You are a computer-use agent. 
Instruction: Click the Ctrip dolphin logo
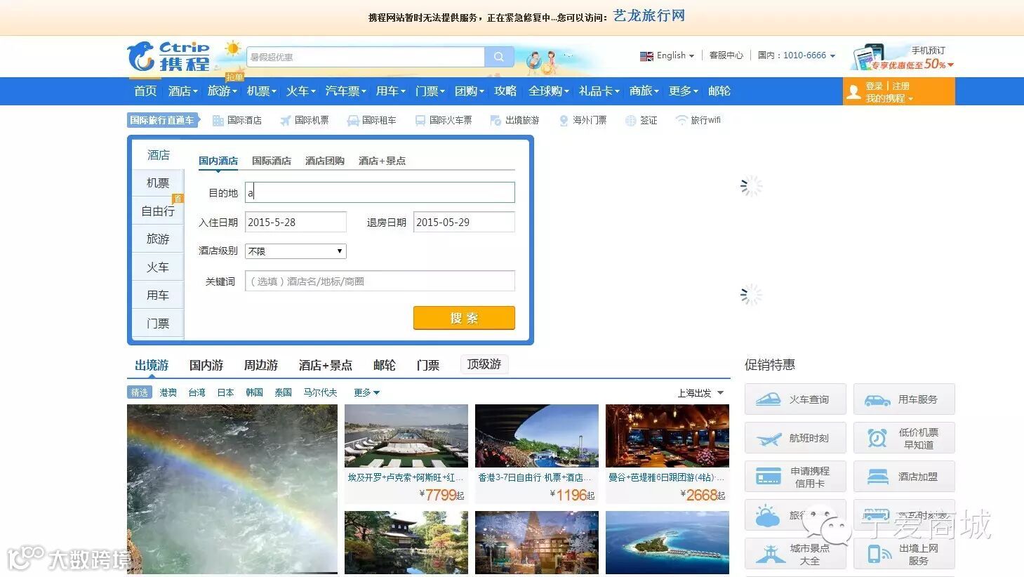click(x=168, y=56)
